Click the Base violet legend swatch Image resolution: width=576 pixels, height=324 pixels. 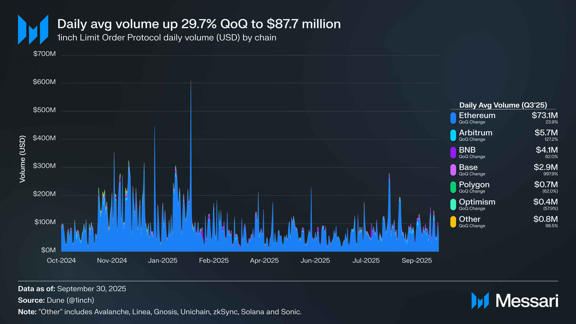[x=453, y=170]
